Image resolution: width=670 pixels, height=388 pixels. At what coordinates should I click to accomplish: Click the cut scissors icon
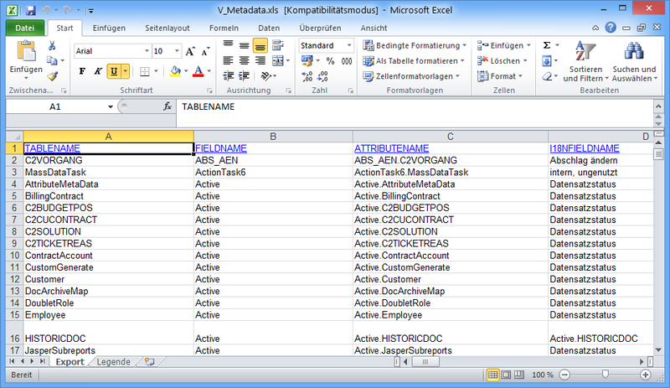52,45
